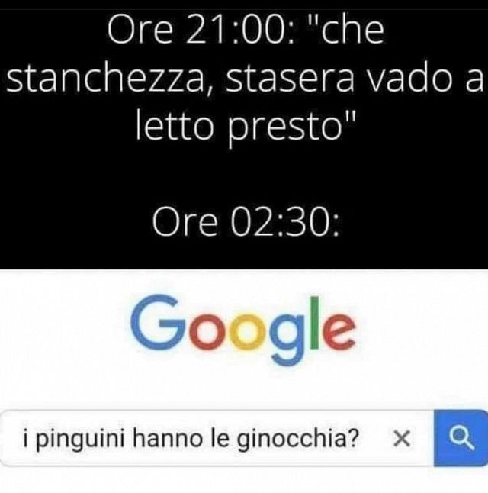The width and height of the screenshot is (488, 493).
Task: Clear the search query with the X
Action: (x=402, y=439)
